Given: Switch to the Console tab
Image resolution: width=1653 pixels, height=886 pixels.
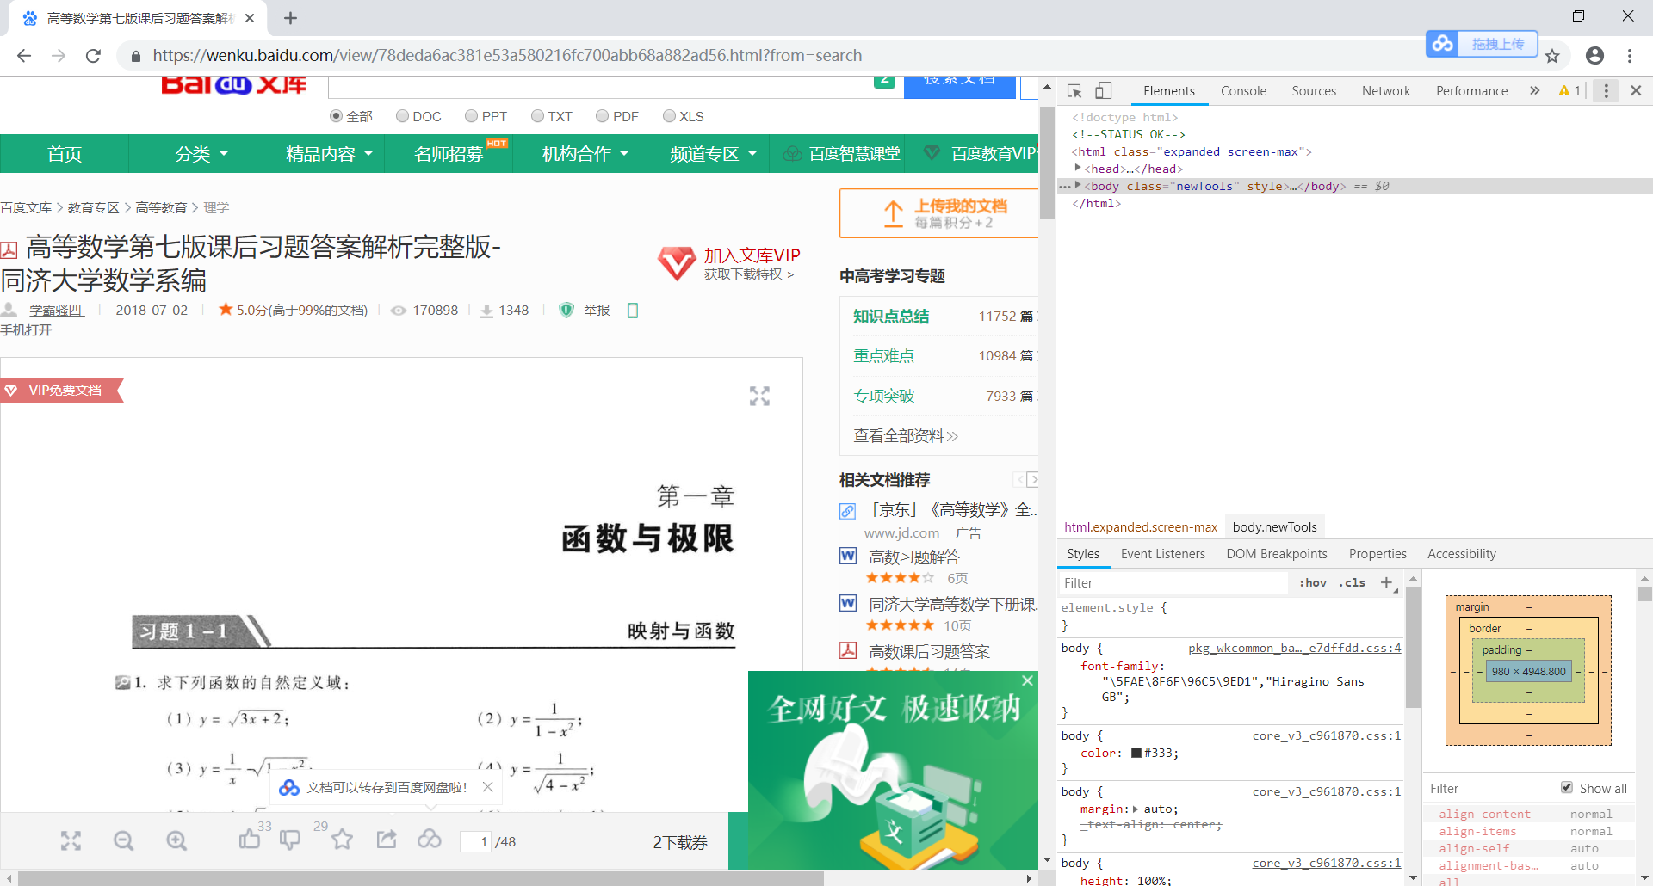Looking at the screenshot, I should click(1243, 90).
